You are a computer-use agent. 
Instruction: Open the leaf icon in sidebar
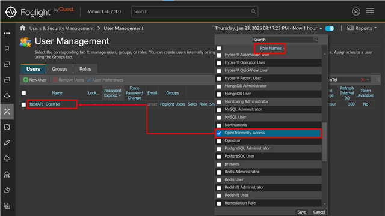coord(7,143)
